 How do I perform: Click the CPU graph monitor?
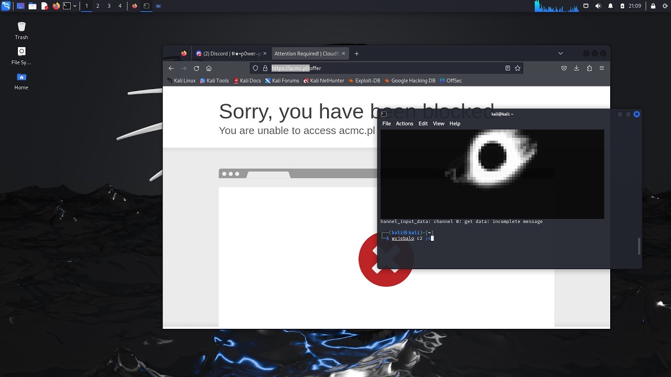(x=557, y=6)
